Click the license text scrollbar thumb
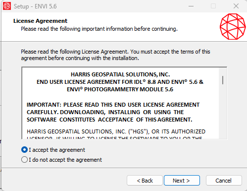Viewport: 247px width, 191px height. 223,80
